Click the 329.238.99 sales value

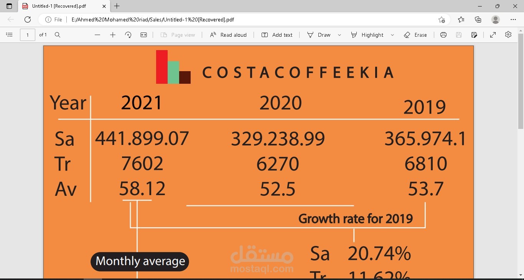278,138
